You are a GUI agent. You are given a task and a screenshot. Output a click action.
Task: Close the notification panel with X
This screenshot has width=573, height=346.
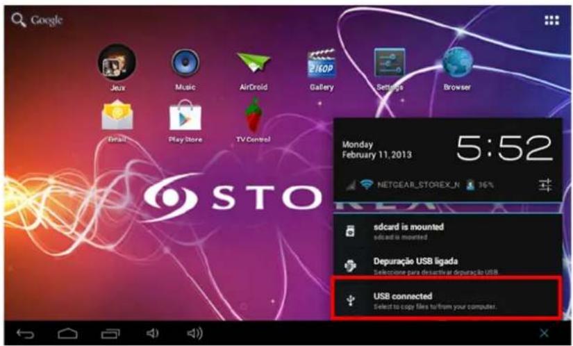544,333
